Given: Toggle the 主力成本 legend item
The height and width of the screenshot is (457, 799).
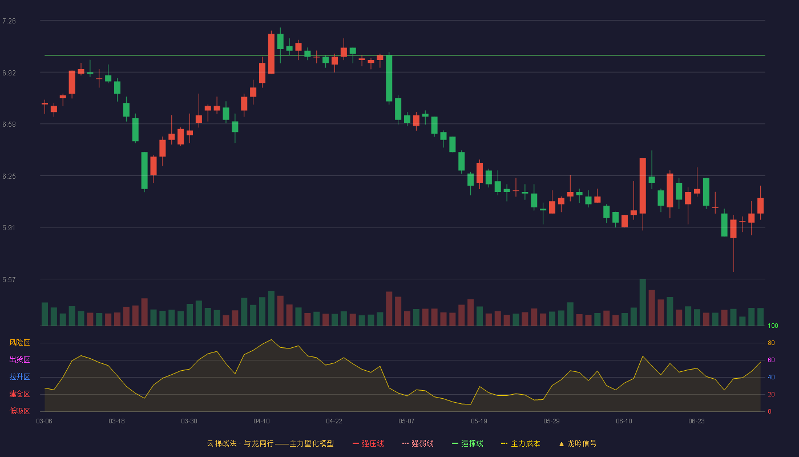Looking at the screenshot, I should tap(520, 443).
